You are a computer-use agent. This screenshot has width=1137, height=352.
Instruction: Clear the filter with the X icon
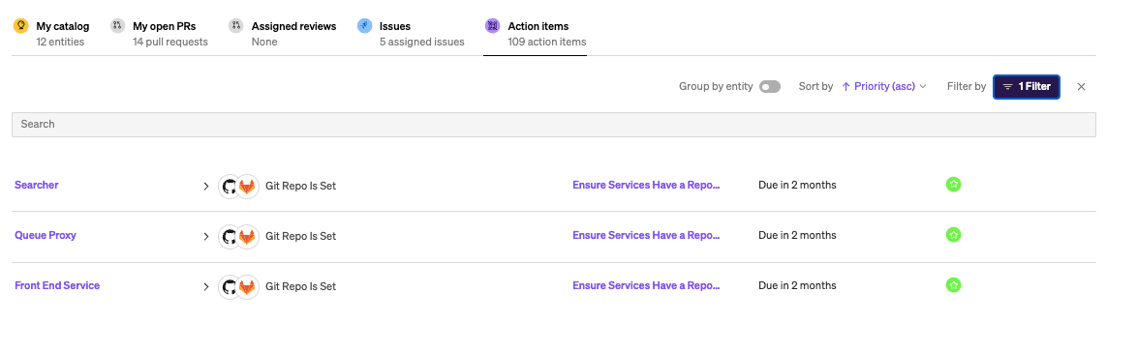click(1081, 87)
